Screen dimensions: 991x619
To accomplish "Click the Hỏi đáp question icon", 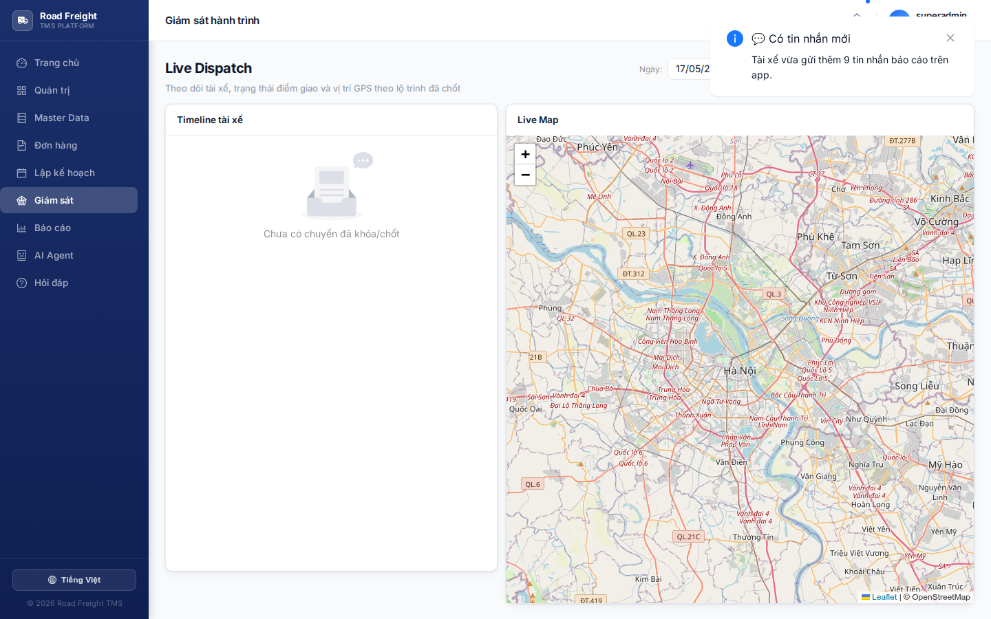I will [22, 283].
